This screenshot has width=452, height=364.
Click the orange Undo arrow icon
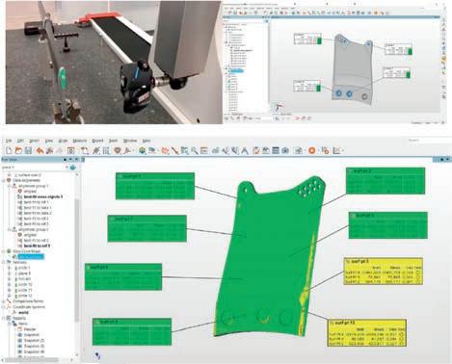tap(40, 150)
